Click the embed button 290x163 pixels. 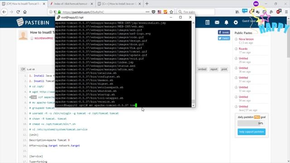[x=202, y=69]
